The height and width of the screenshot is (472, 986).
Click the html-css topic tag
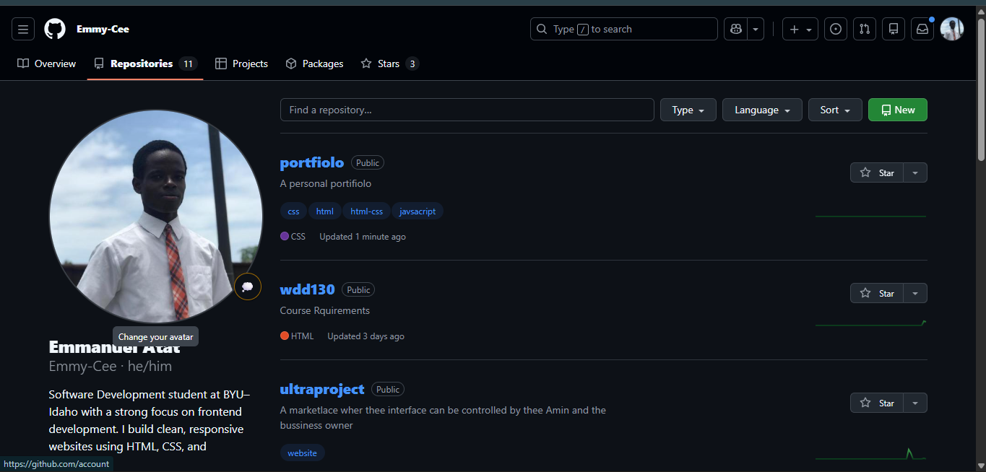pos(367,211)
